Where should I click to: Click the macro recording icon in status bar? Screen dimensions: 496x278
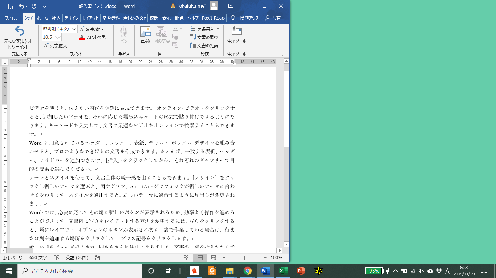click(97, 258)
